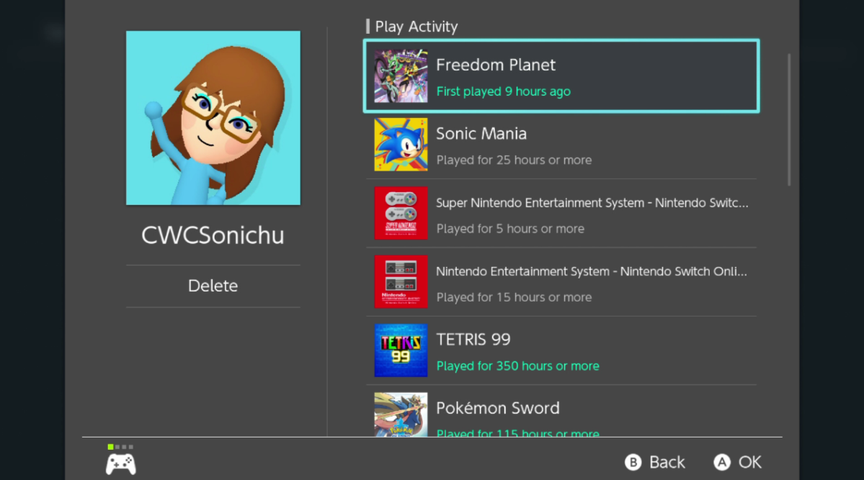Select the Nintendo Entertainment System title text
The image size is (864, 480).
592,271
